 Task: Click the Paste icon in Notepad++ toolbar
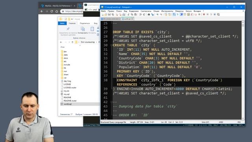point(135,15)
